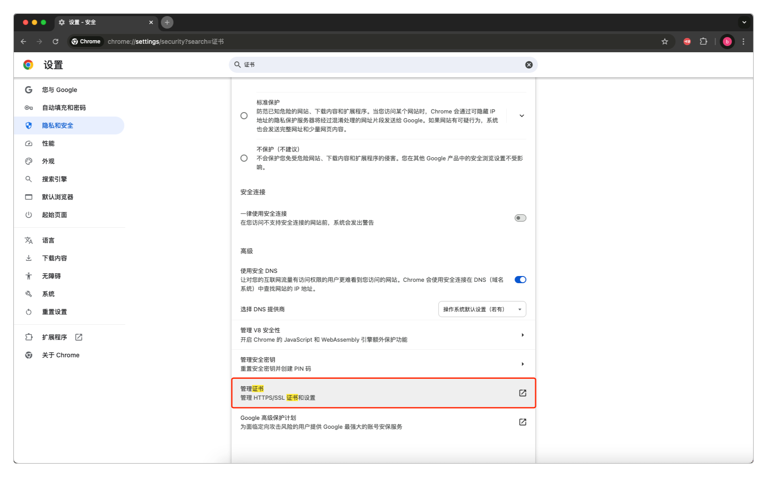Open 搜索引擎 settings section
The width and height of the screenshot is (767, 477).
pyautogui.click(x=69, y=179)
